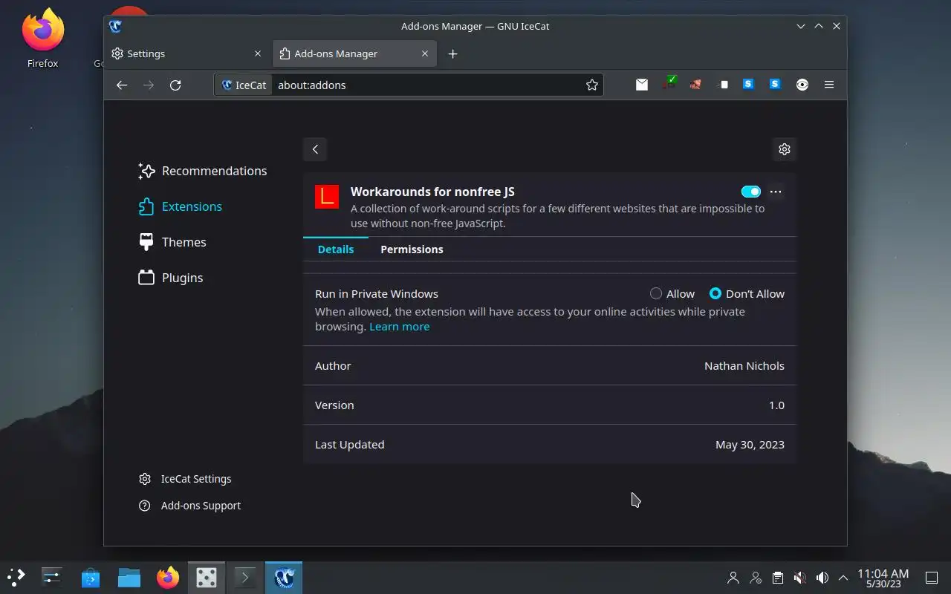The height and width of the screenshot is (594, 951).
Task: Go back one page in browser history
Action: (x=122, y=85)
